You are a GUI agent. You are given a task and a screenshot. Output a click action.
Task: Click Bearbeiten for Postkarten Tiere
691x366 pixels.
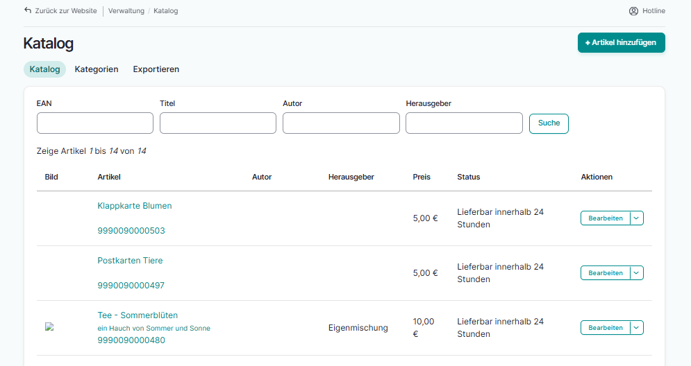pos(605,273)
